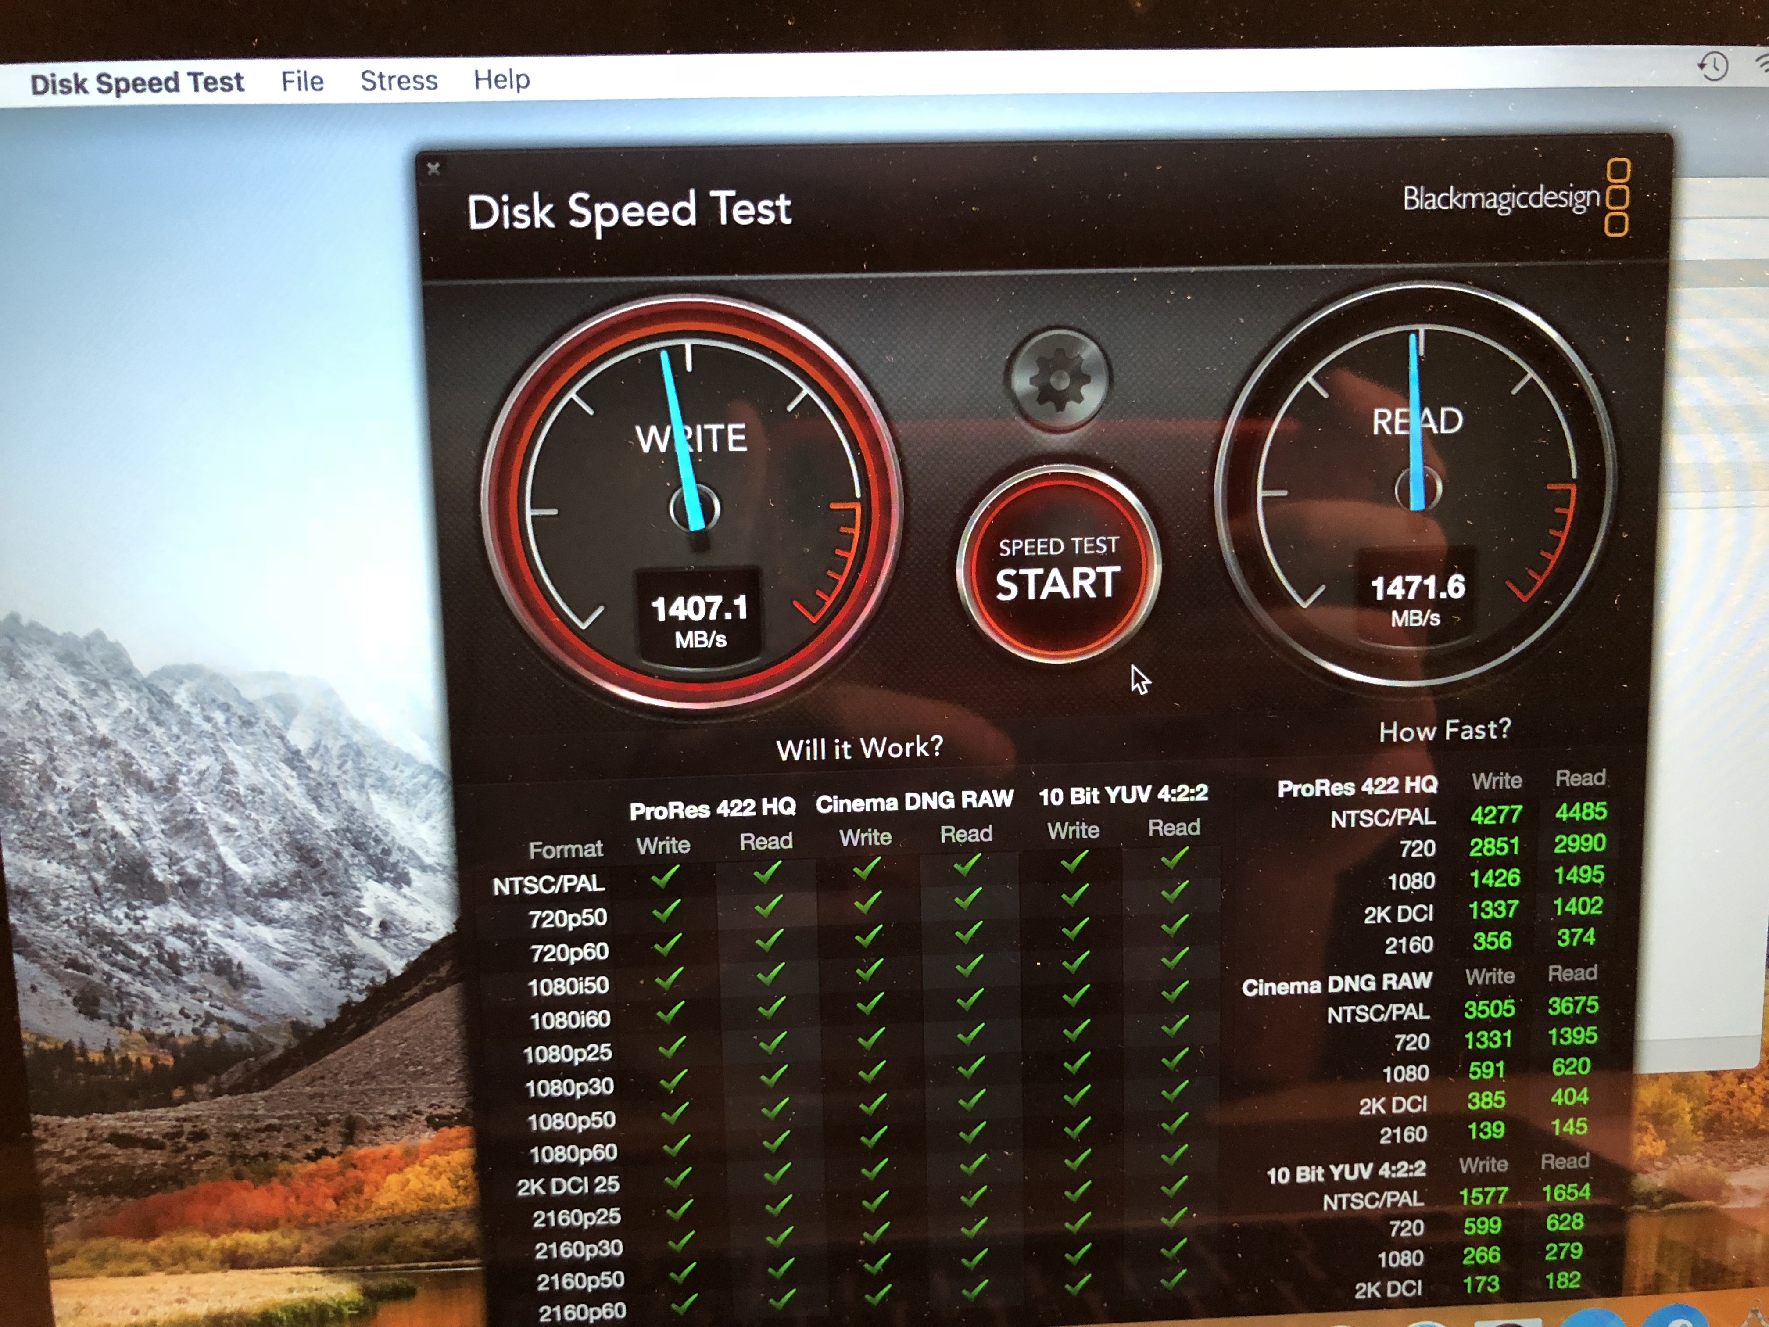Click the ProRes 720 read value 2990
1769x1327 pixels.
(1579, 843)
